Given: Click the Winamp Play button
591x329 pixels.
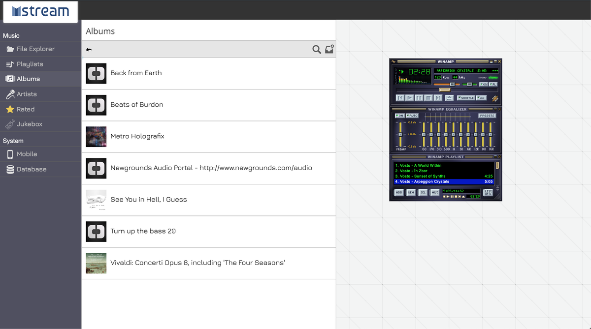Looking at the screenshot, I should pos(410,98).
